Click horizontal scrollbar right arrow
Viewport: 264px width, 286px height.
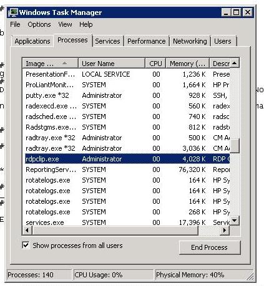tap(225, 230)
